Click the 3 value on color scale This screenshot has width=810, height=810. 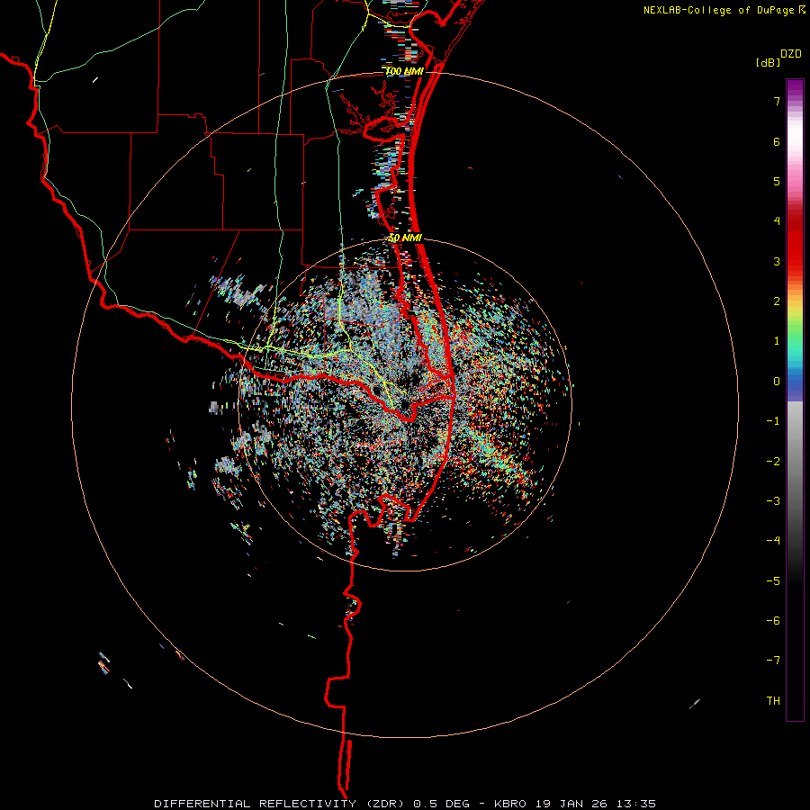(x=777, y=261)
